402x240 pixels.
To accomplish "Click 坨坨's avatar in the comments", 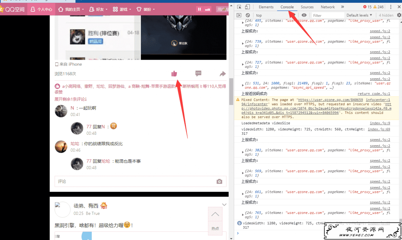I will tap(61, 147).
